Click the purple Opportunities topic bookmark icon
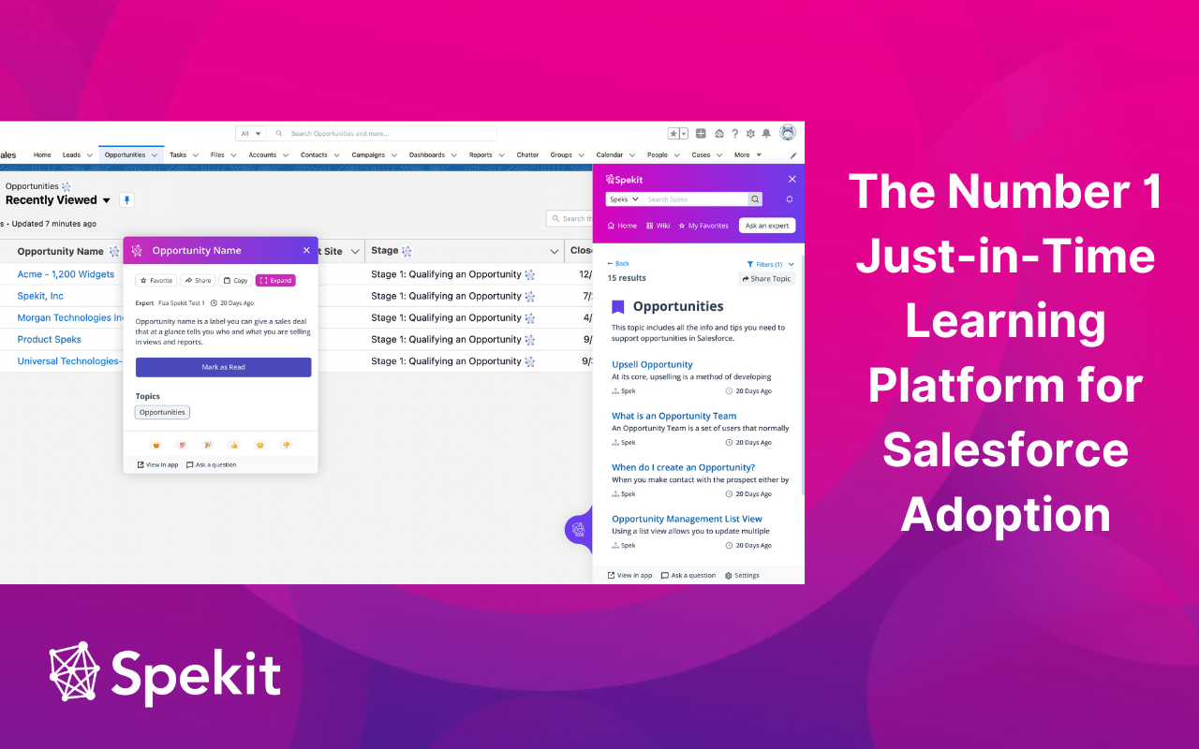1199x749 pixels. (618, 307)
